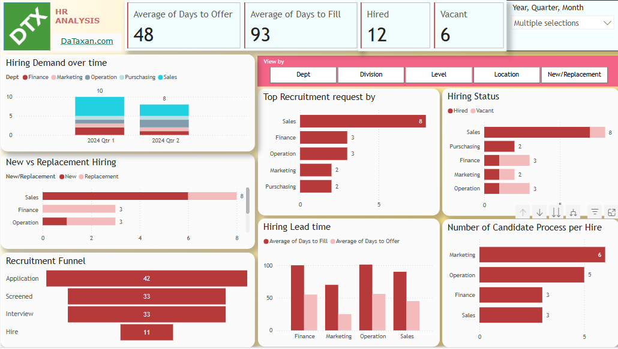Click the Screened stage funnel bar
This screenshot has width=618, height=349.
tap(146, 297)
